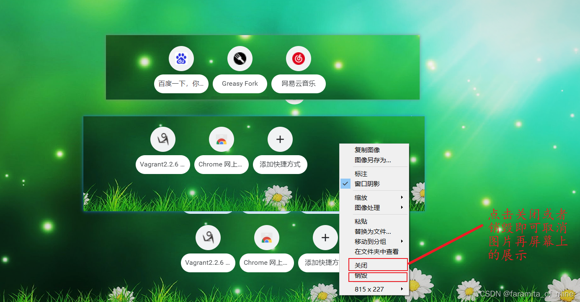This screenshot has height=302, width=580.
Task: Choose 在文件夹中查看 from the menu
Action: 374,251
